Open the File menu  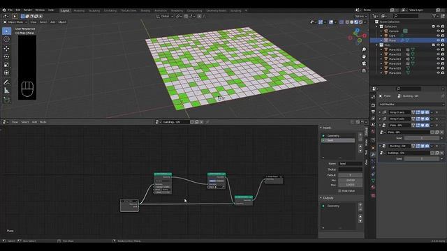10,10
